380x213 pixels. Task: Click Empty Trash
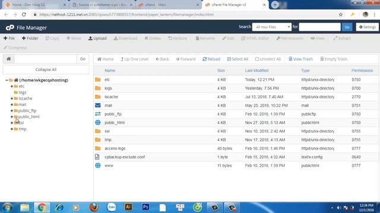[334, 59]
